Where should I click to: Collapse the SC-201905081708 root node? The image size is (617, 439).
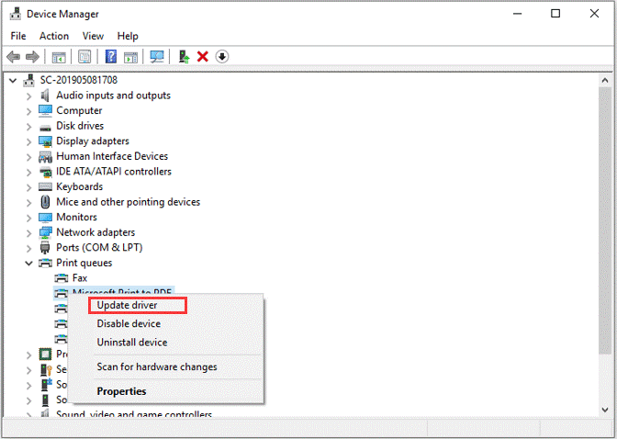[x=13, y=81]
